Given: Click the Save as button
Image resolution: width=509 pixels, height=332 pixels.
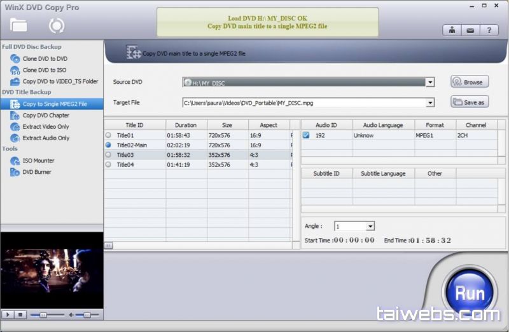Looking at the screenshot, I should click(x=470, y=102).
